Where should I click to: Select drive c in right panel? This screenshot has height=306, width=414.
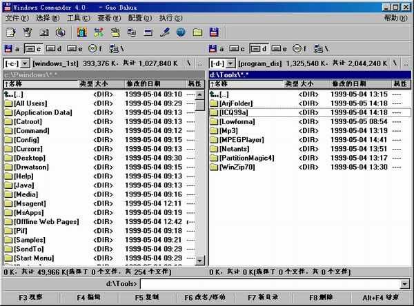coord(237,49)
